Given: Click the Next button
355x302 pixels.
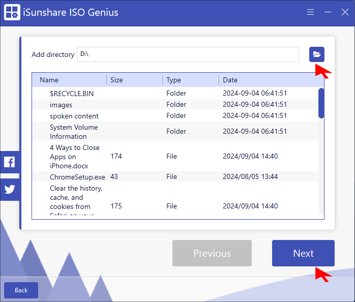Looking at the screenshot, I should pyautogui.click(x=303, y=253).
